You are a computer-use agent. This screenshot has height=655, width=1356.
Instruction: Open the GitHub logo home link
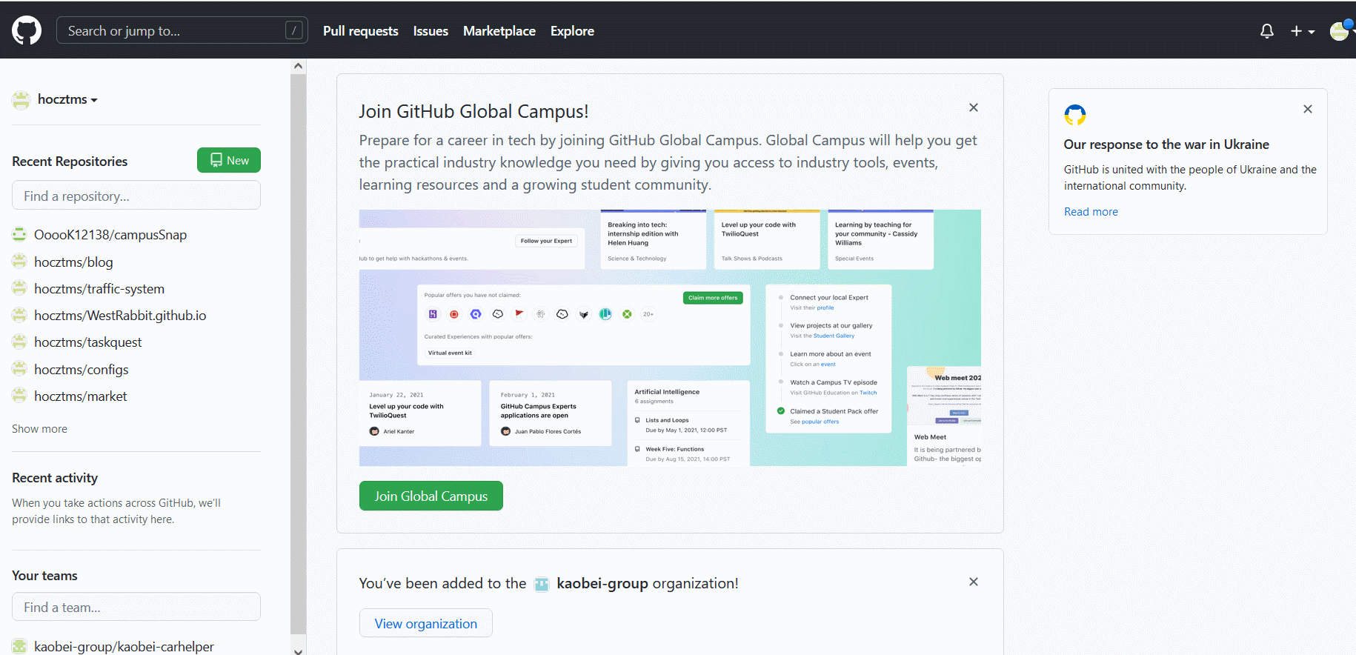pyautogui.click(x=27, y=30)
